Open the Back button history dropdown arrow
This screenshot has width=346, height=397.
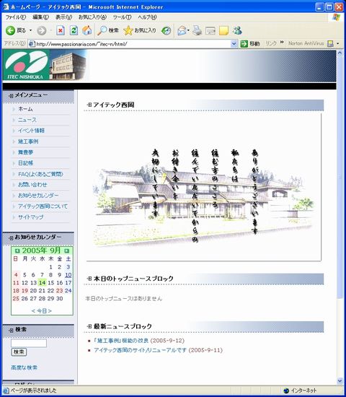coord(30,30)
